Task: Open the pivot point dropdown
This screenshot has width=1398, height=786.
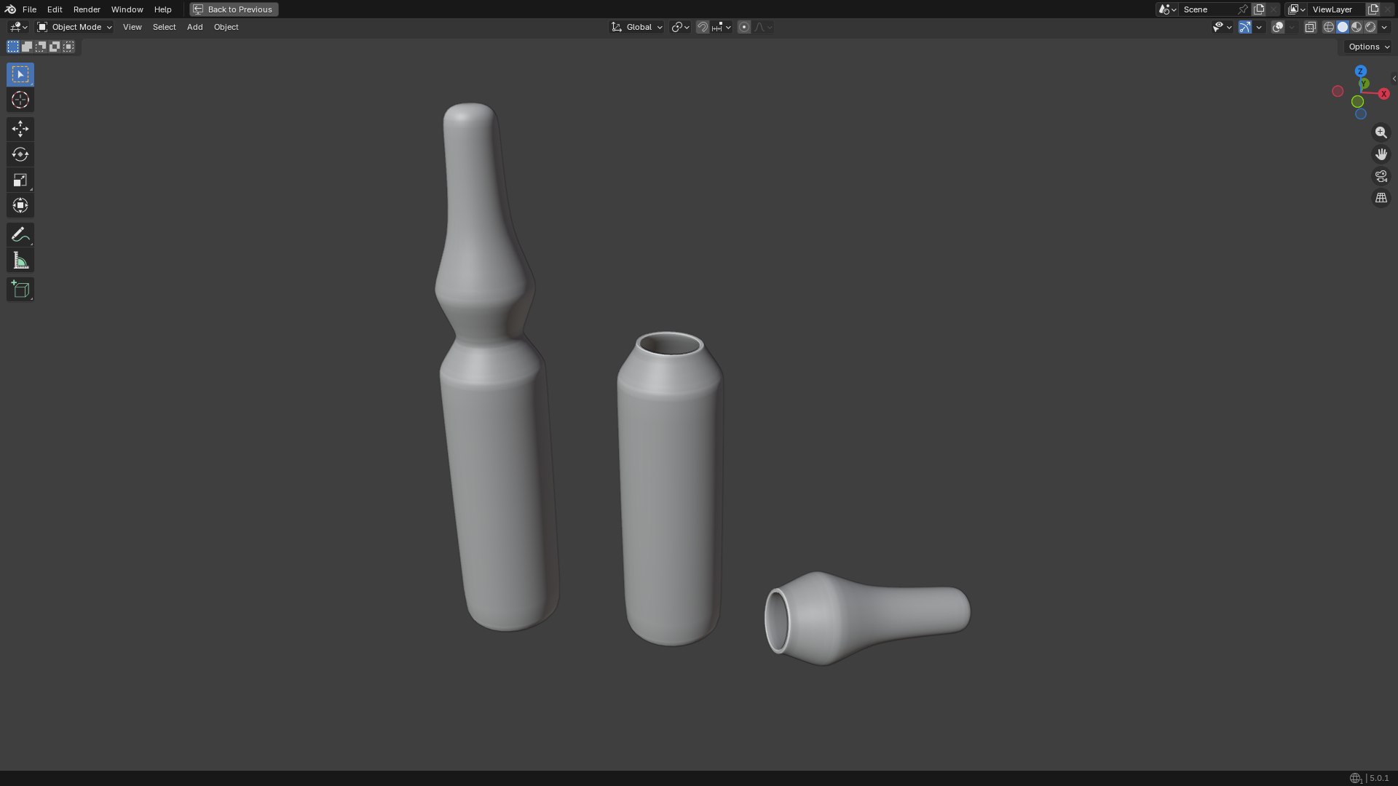Action: click(x=680, y=27)
